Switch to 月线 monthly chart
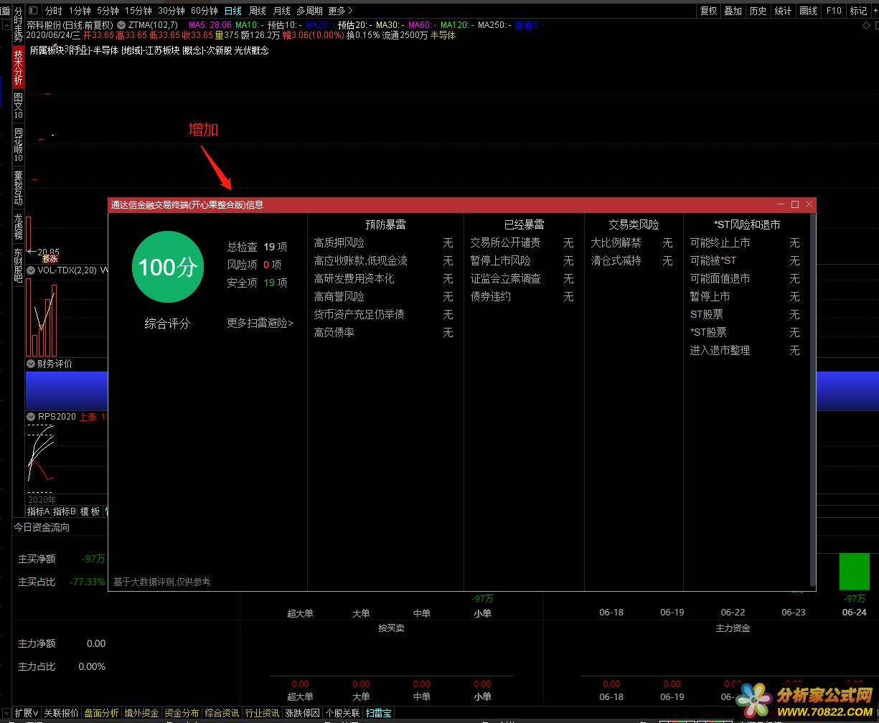The height and width of the screenshot is (723, 879). pos(282,11)
